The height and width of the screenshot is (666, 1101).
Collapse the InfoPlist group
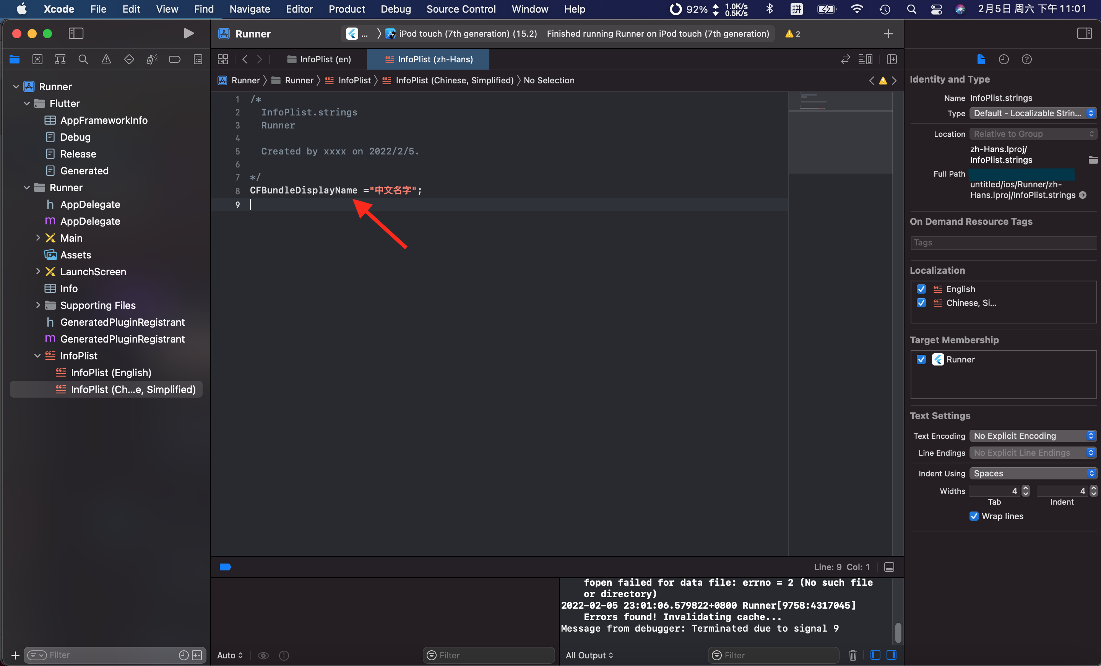coord(37,356)
